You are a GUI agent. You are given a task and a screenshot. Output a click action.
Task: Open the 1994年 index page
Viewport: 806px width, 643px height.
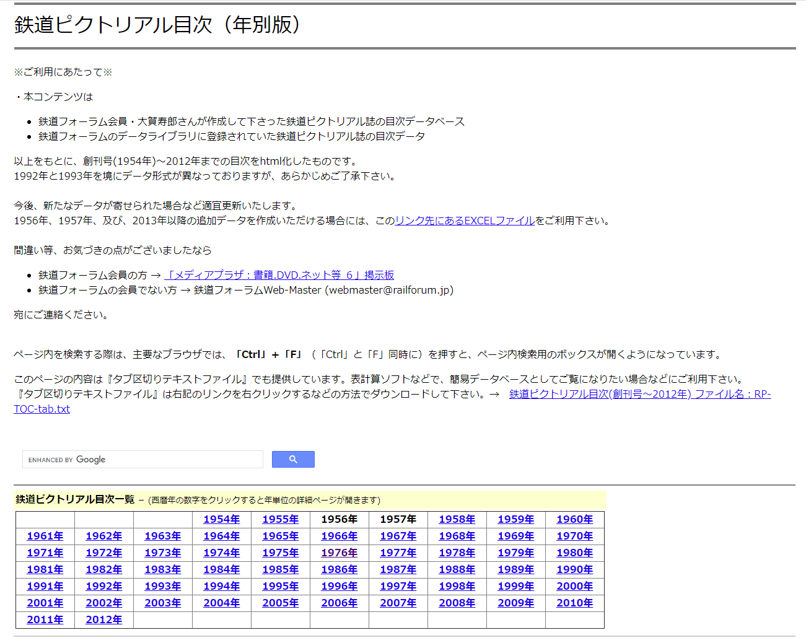(x=222, y=586)
